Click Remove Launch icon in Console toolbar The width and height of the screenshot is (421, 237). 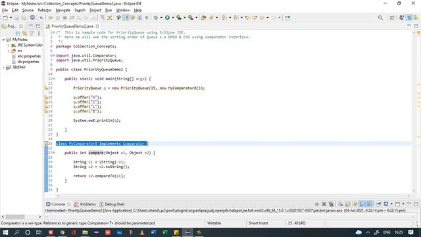324,204
